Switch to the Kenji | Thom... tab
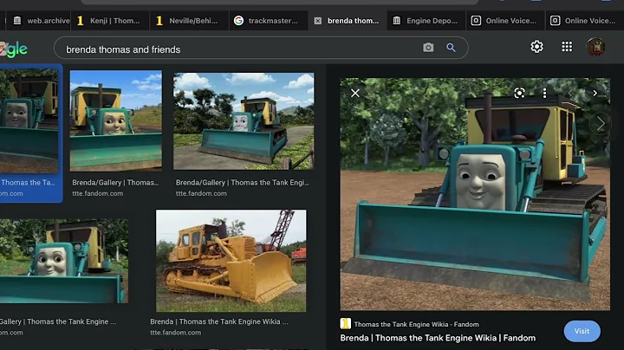 point(110,21)
